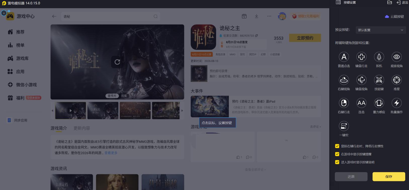
Task: Open the 预约《诡秘之主：愚者》赢iPad event card
Action: (256, 107)
